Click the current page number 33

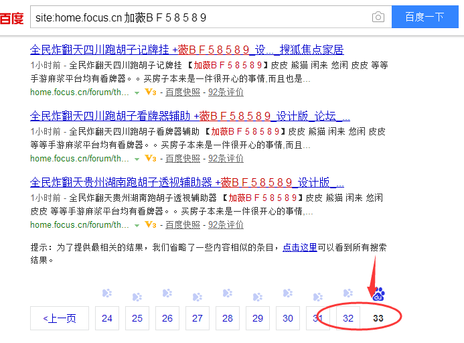[x=378, y=318]
